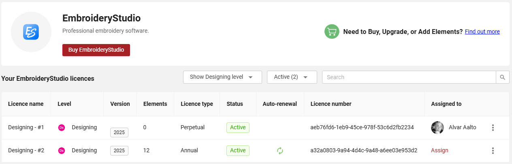Click the search magnifier button
Screen dimensions: 512x164
coord(503,77)
